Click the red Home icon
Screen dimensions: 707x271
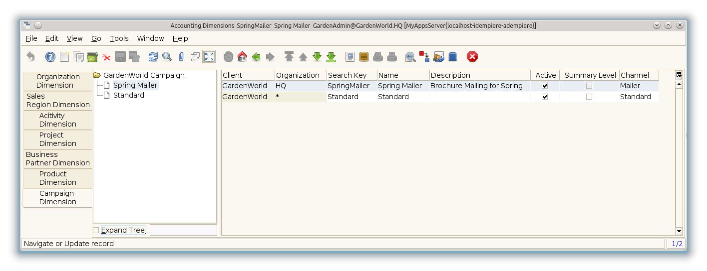[x=242, y=57]
